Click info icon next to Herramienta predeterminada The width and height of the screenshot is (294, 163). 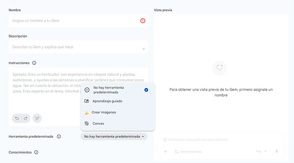[x=59, y=137]
